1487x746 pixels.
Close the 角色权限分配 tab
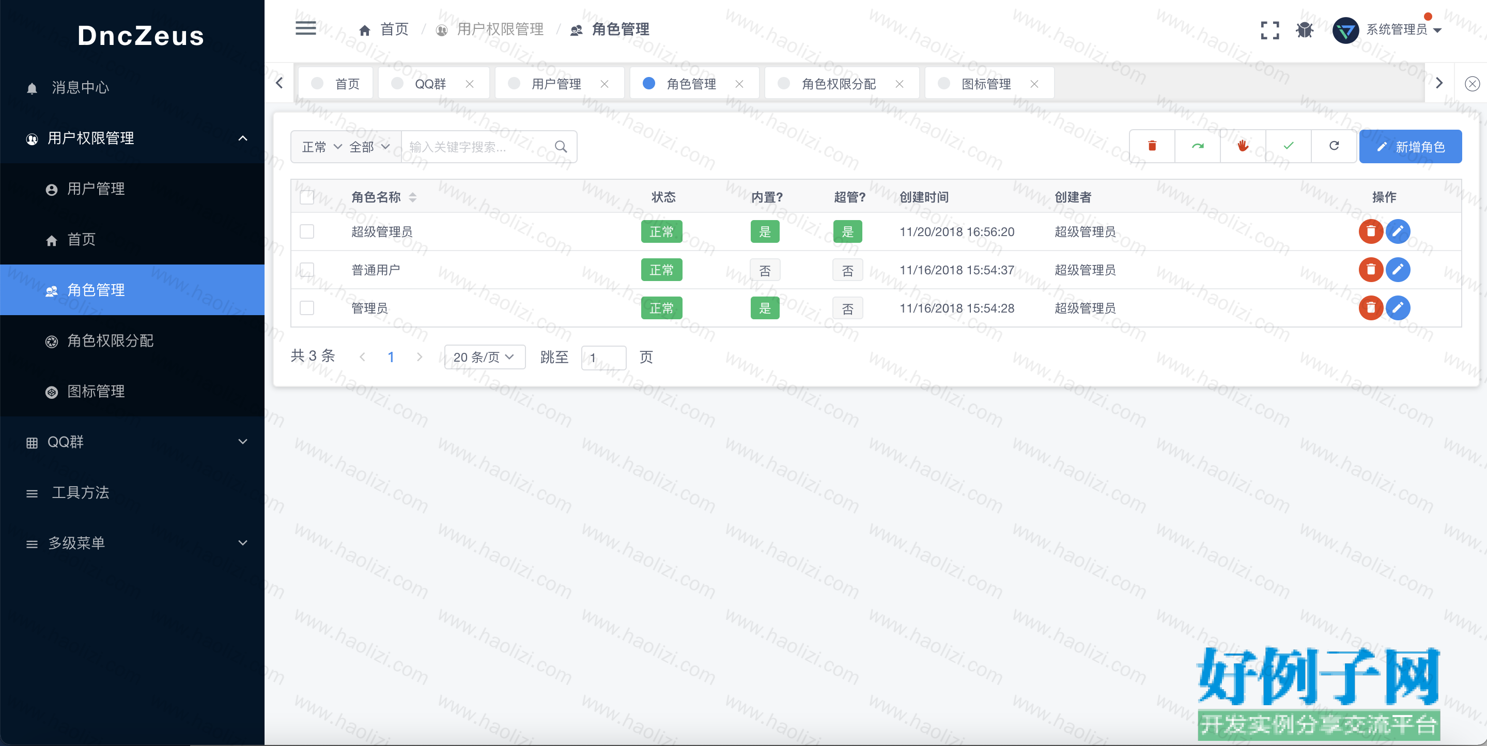point(900,84)
